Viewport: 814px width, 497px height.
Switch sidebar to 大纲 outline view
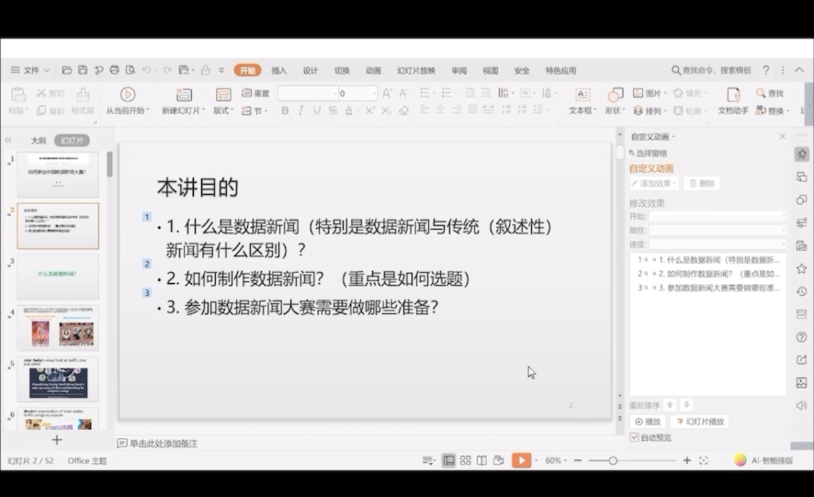[38, 141]
